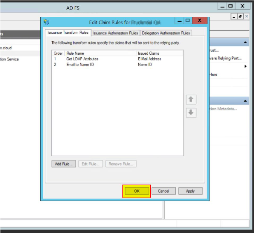
Task: Minimize the inner MMC console pane
Action: click(234, 16)
